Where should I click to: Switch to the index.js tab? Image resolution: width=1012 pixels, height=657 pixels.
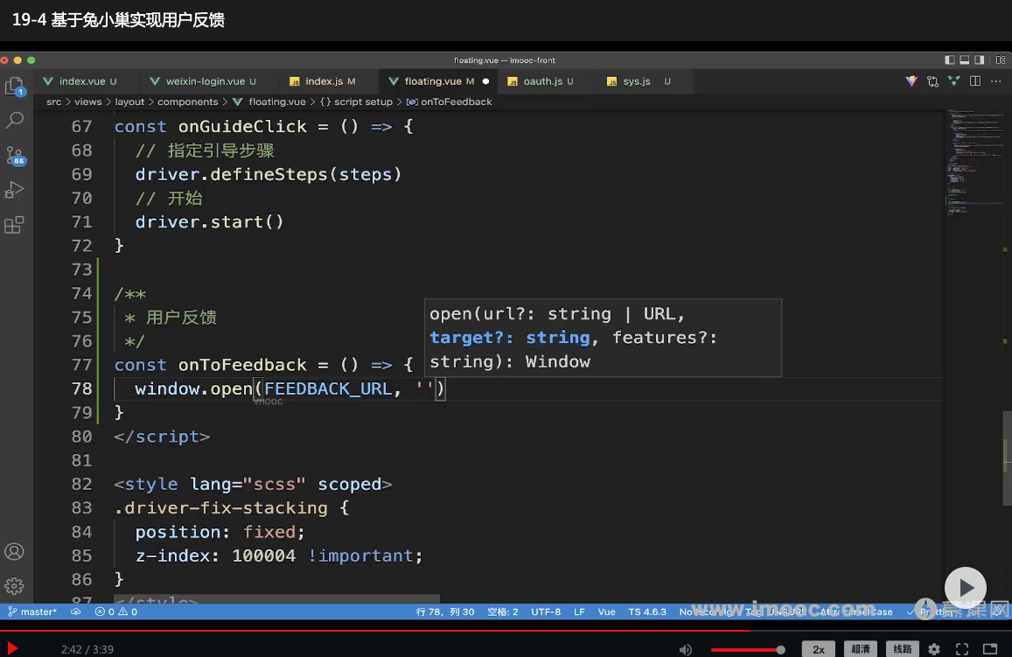coord(324,81)
